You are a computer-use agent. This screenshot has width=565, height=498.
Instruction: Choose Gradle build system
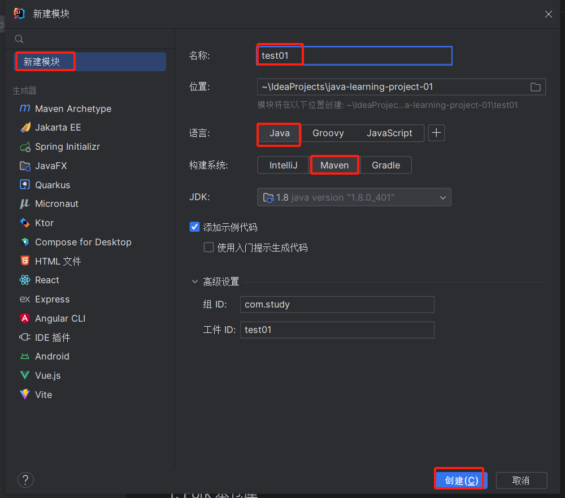click(x=386, y=165)
